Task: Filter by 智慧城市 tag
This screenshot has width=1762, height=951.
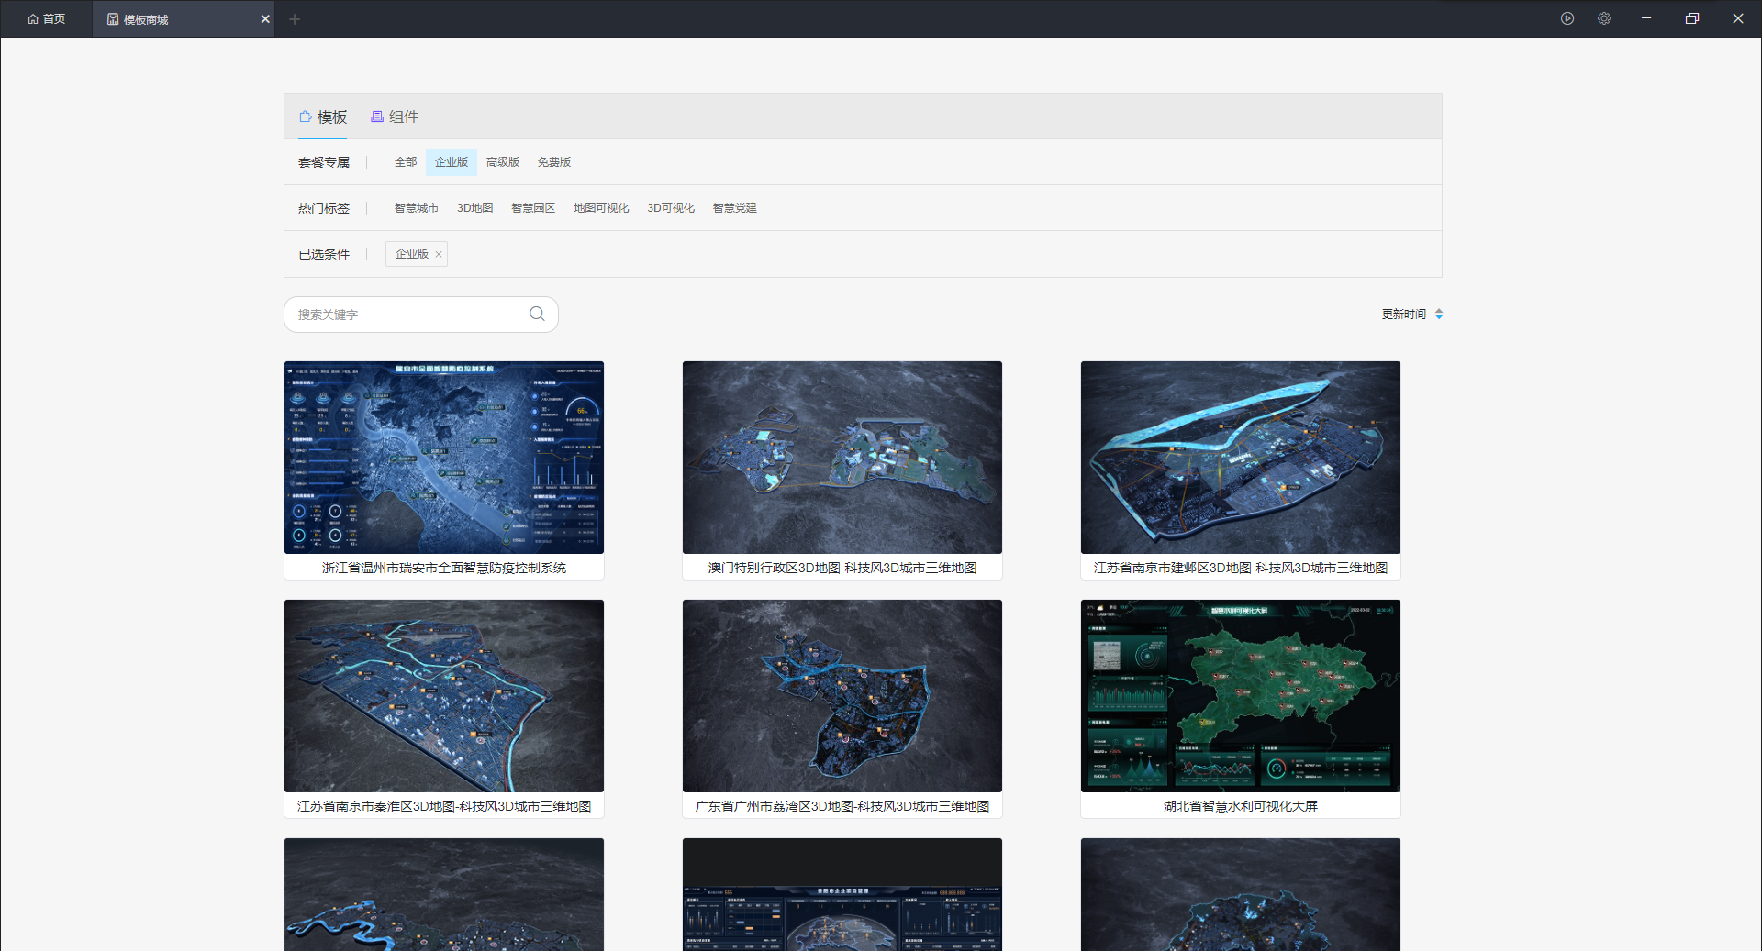Action: coord(417,208)
